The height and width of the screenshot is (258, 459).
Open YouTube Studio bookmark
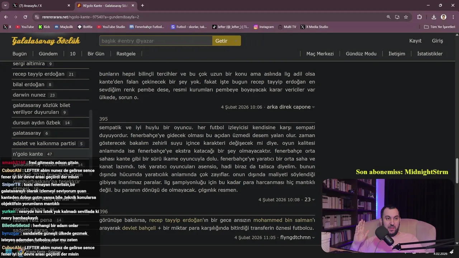coord(111,27)
